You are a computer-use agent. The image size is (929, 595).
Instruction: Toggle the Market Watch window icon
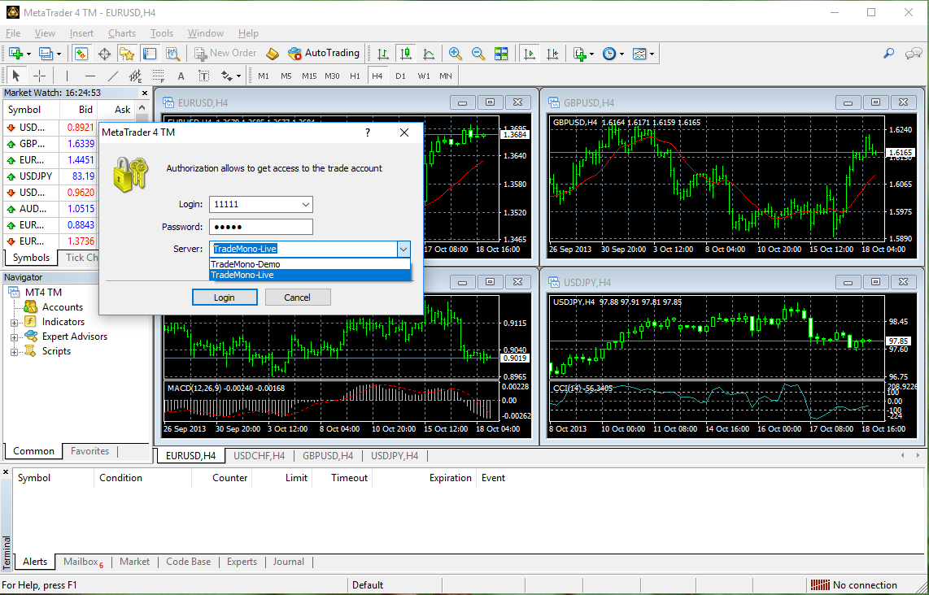pyautogui.click(x=81, y=54)
